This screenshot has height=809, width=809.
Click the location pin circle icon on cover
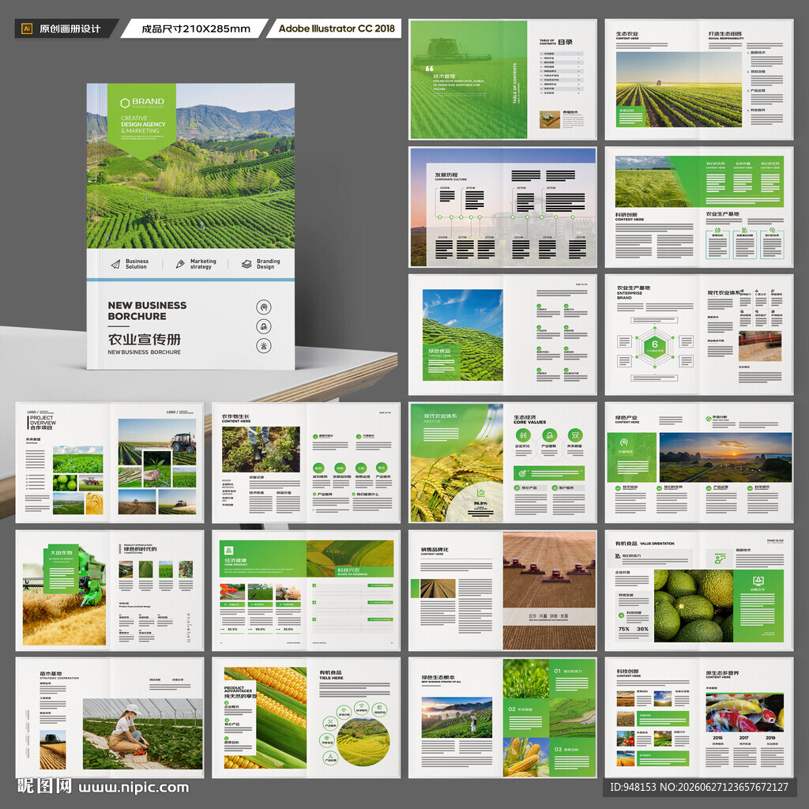pyautogui.click(x=264, y=307)
